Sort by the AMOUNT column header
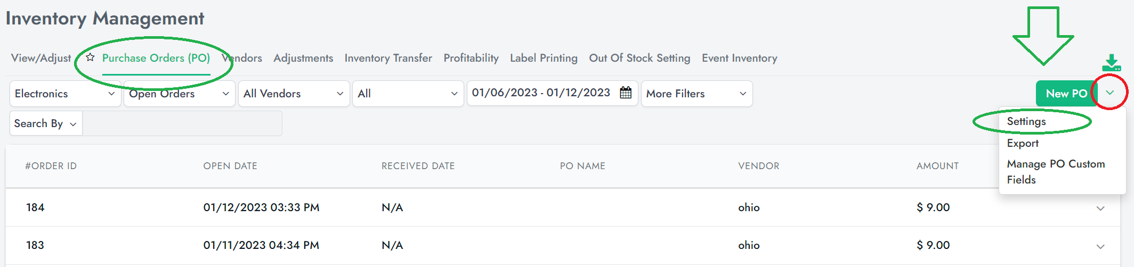The image size is (1134, 267). [x=937, y=166]
